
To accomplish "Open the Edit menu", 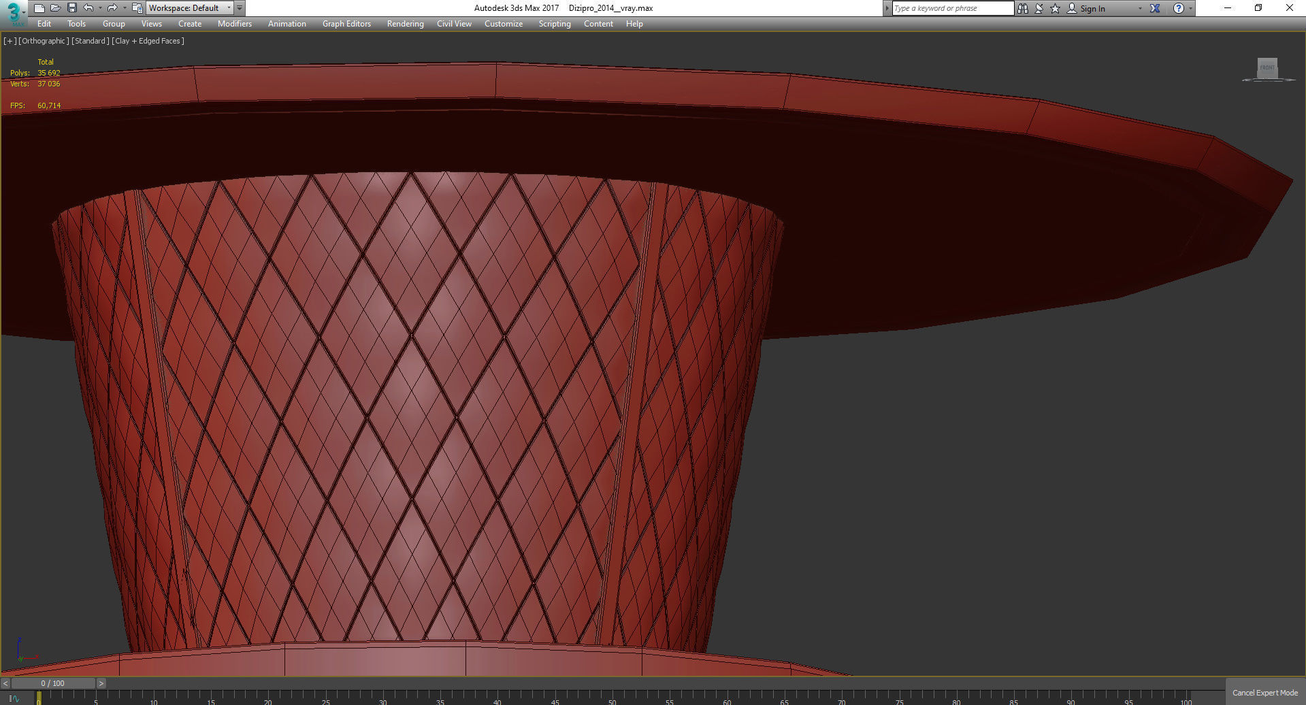I will pyautogui.click(x=44, y=24).
